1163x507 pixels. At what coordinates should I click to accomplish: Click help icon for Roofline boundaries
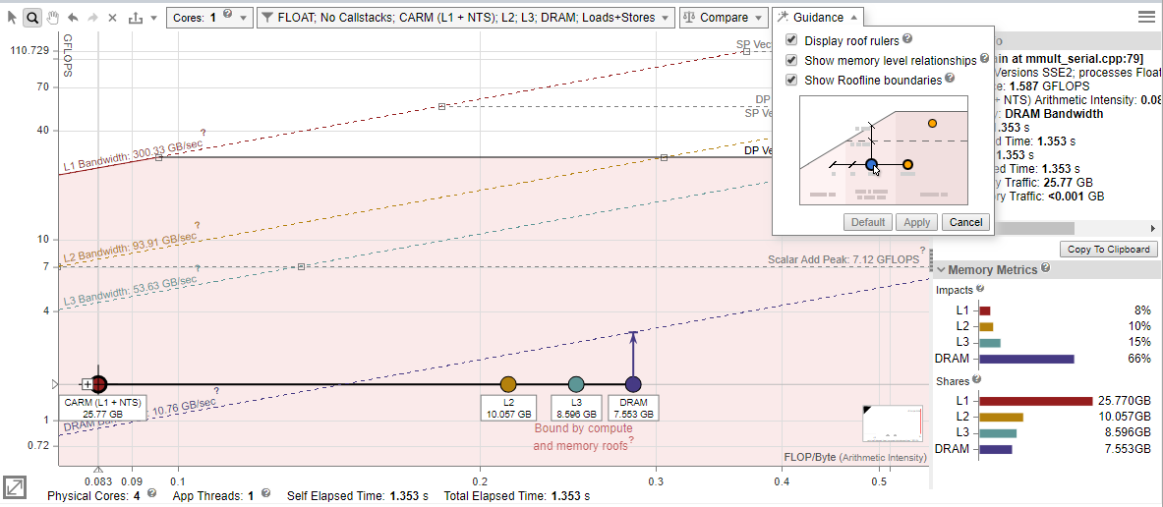click(950, 79)
